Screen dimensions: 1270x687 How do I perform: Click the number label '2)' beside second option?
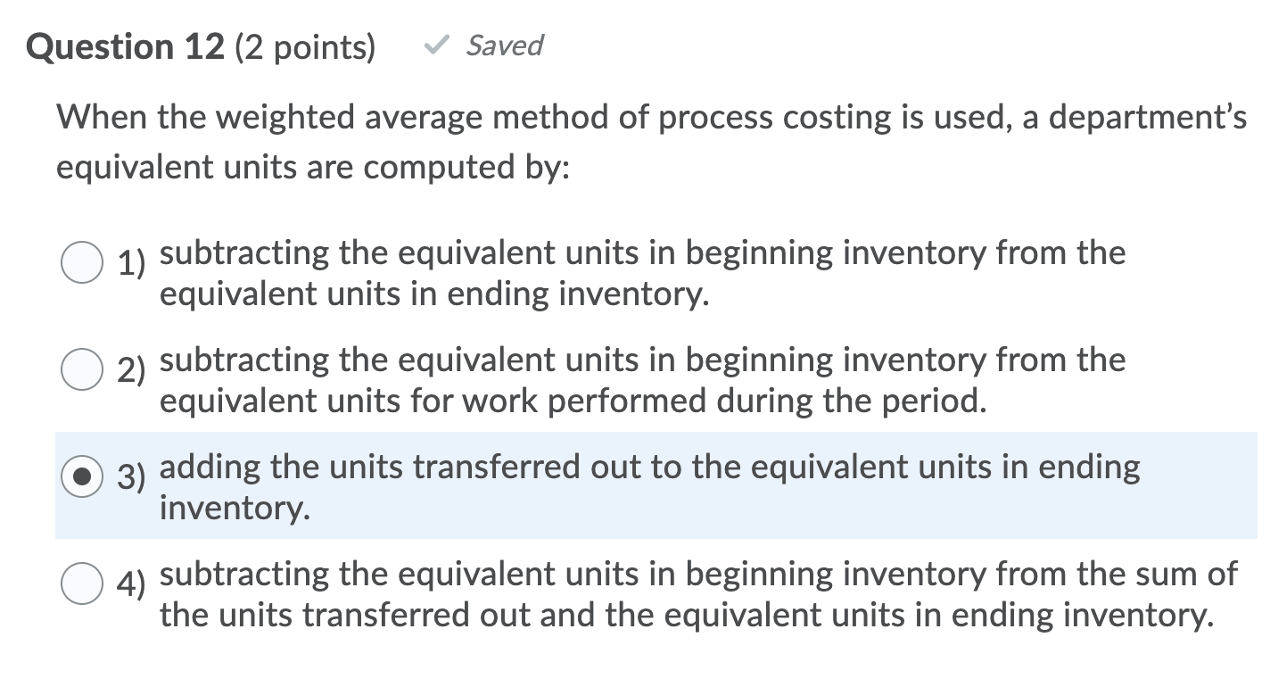[x=130, y=370]
